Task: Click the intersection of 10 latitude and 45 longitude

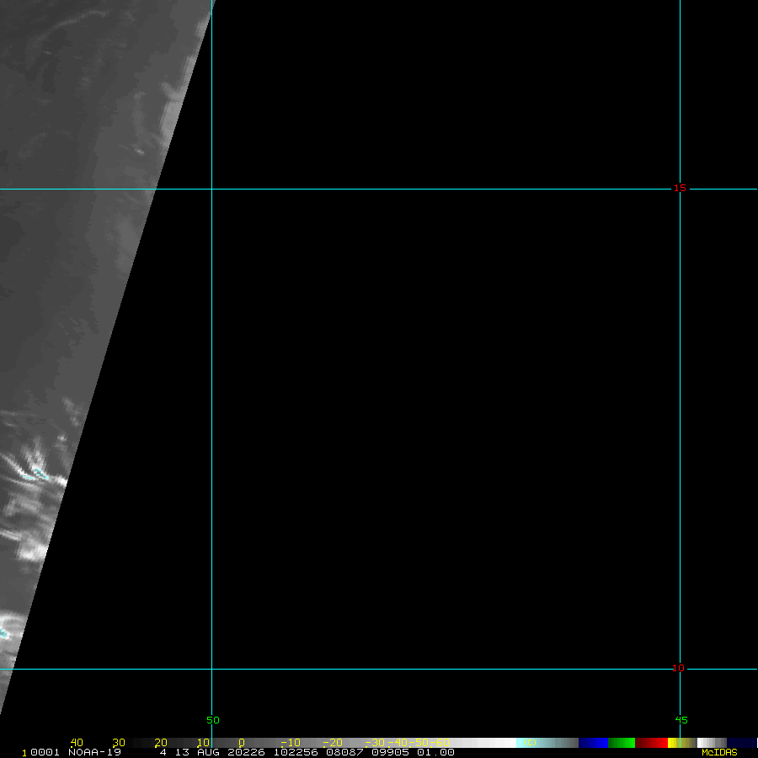Action: pyautogui.click(x=680, y=670)
